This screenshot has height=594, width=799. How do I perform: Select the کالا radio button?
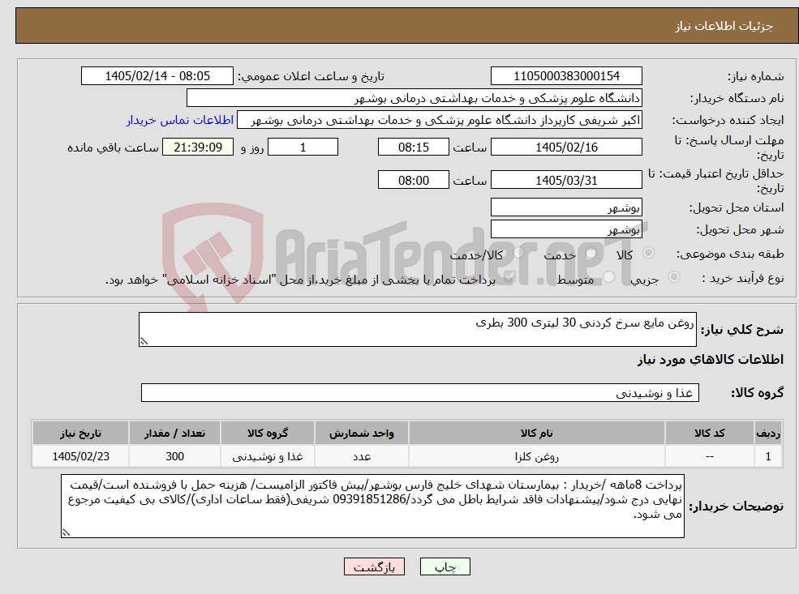[649, 253]
